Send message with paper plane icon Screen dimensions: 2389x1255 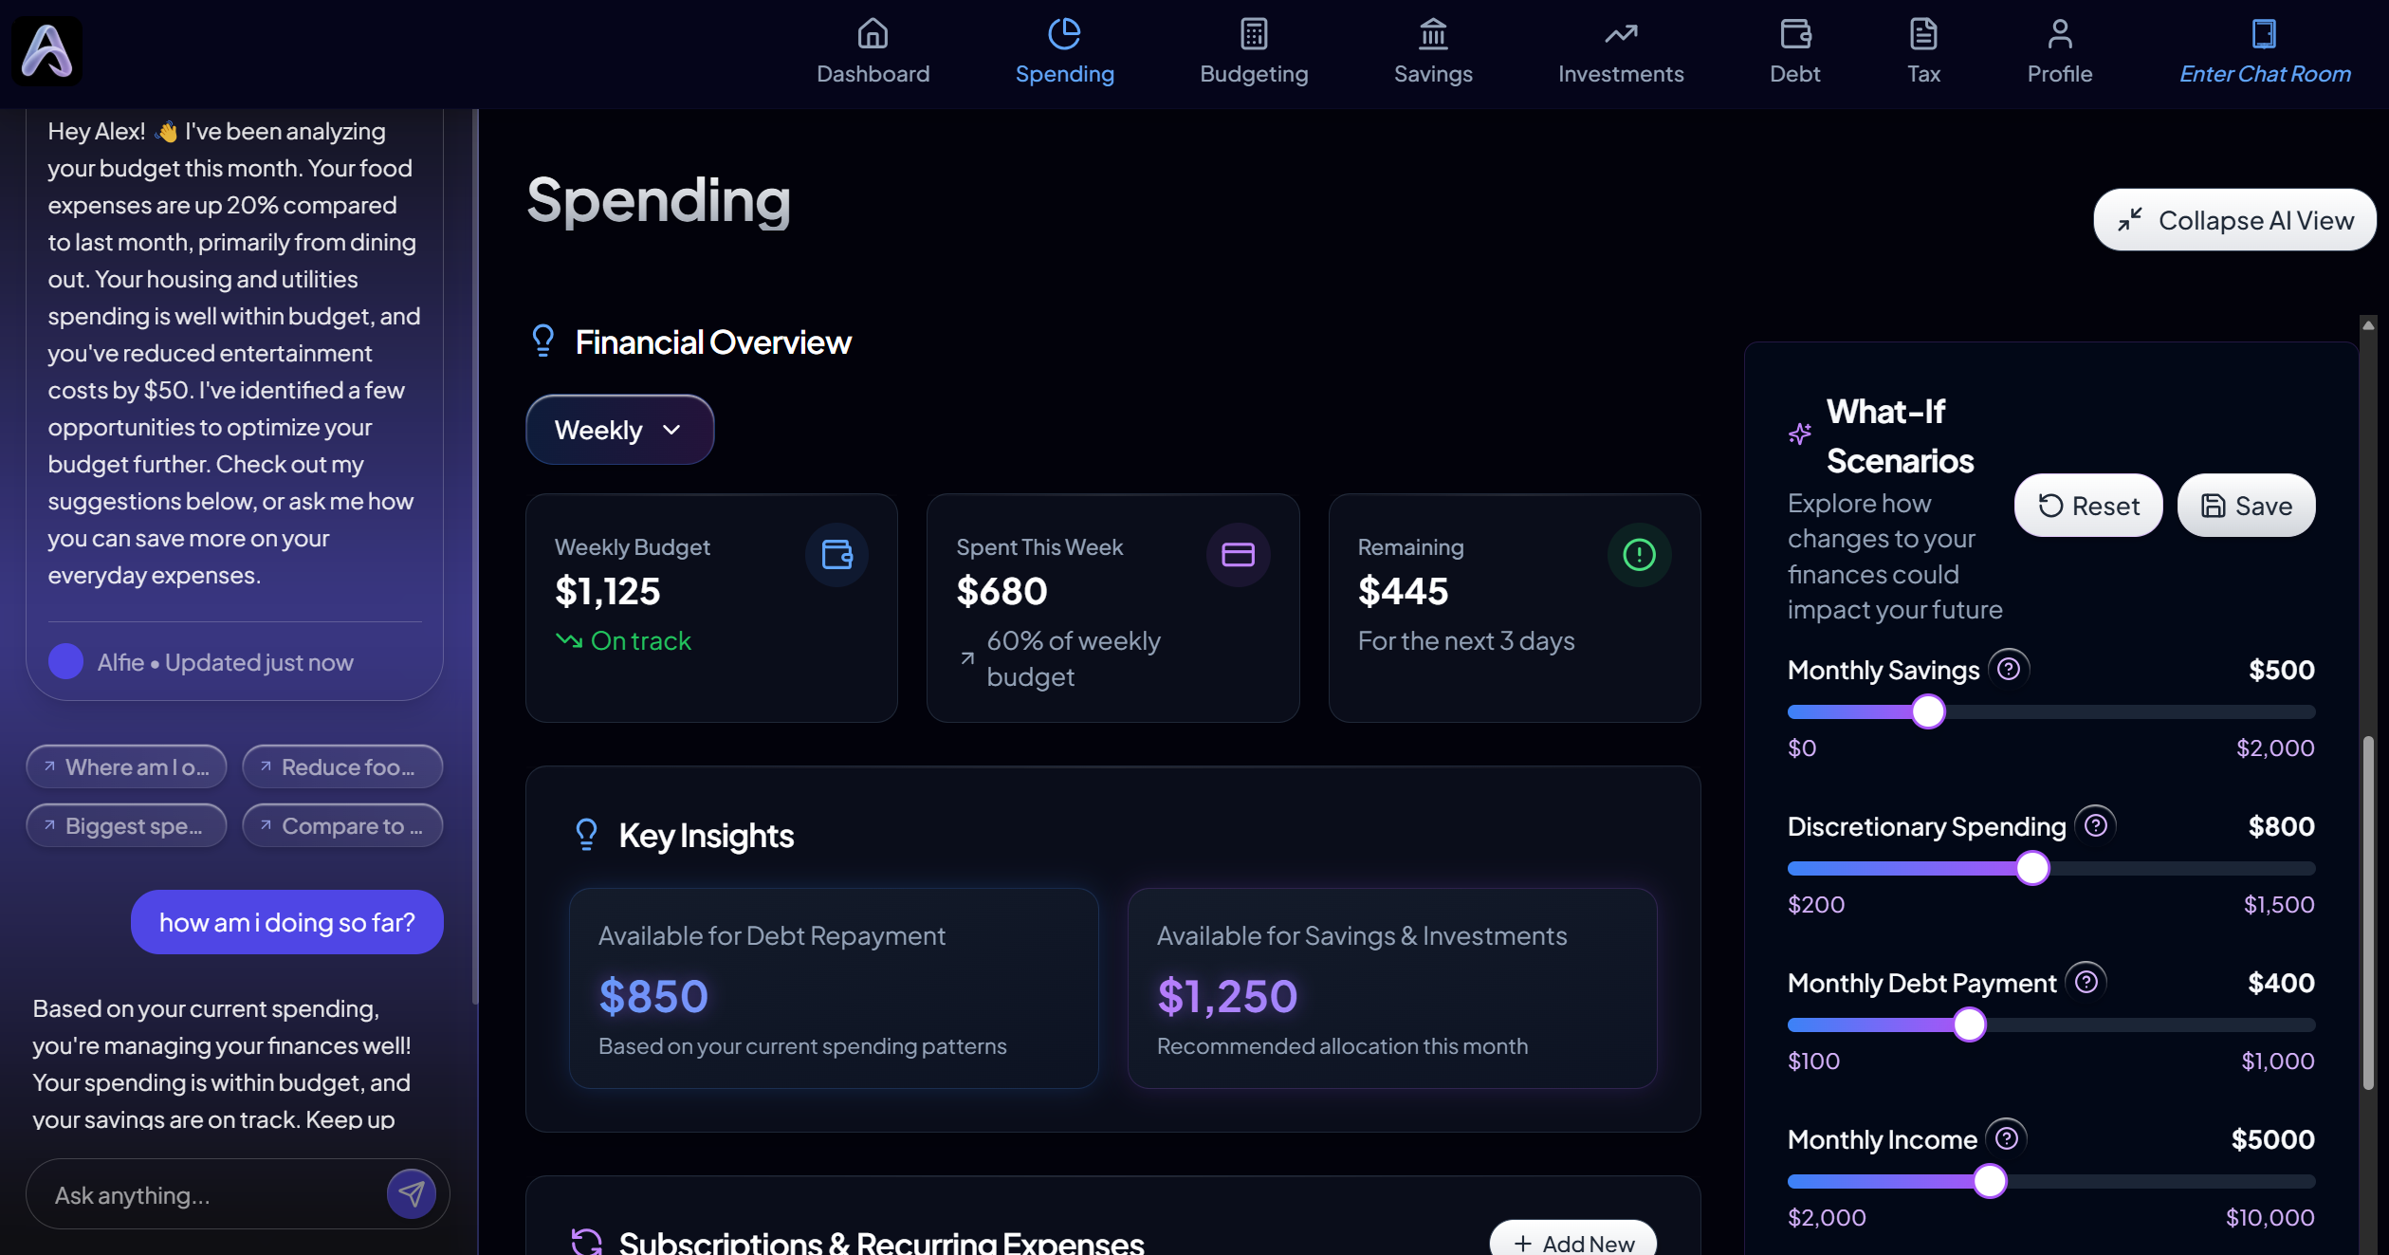pyautogui.click(x=411, y=1193)
